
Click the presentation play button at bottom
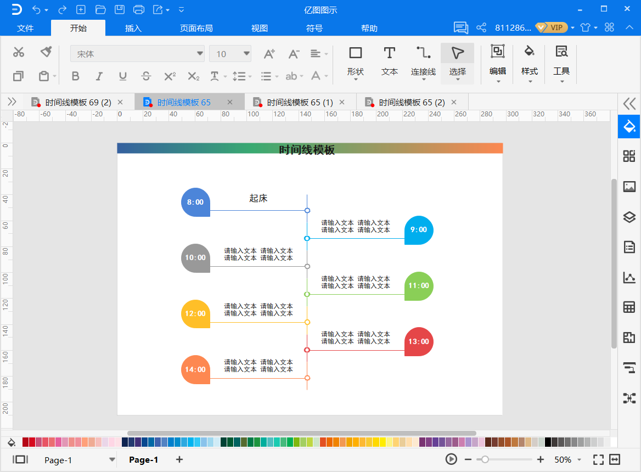pos(451,459)
